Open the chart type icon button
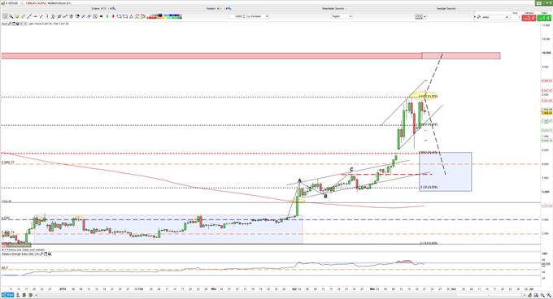This screenshot has width=553, height=299. (419, 16)
